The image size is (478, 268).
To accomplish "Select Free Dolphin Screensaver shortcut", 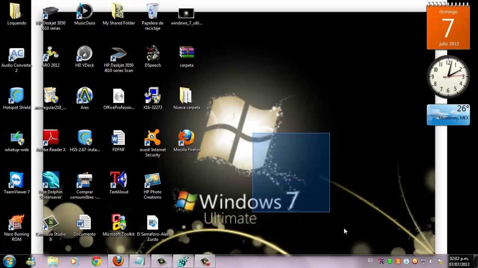I will [51, 186].
